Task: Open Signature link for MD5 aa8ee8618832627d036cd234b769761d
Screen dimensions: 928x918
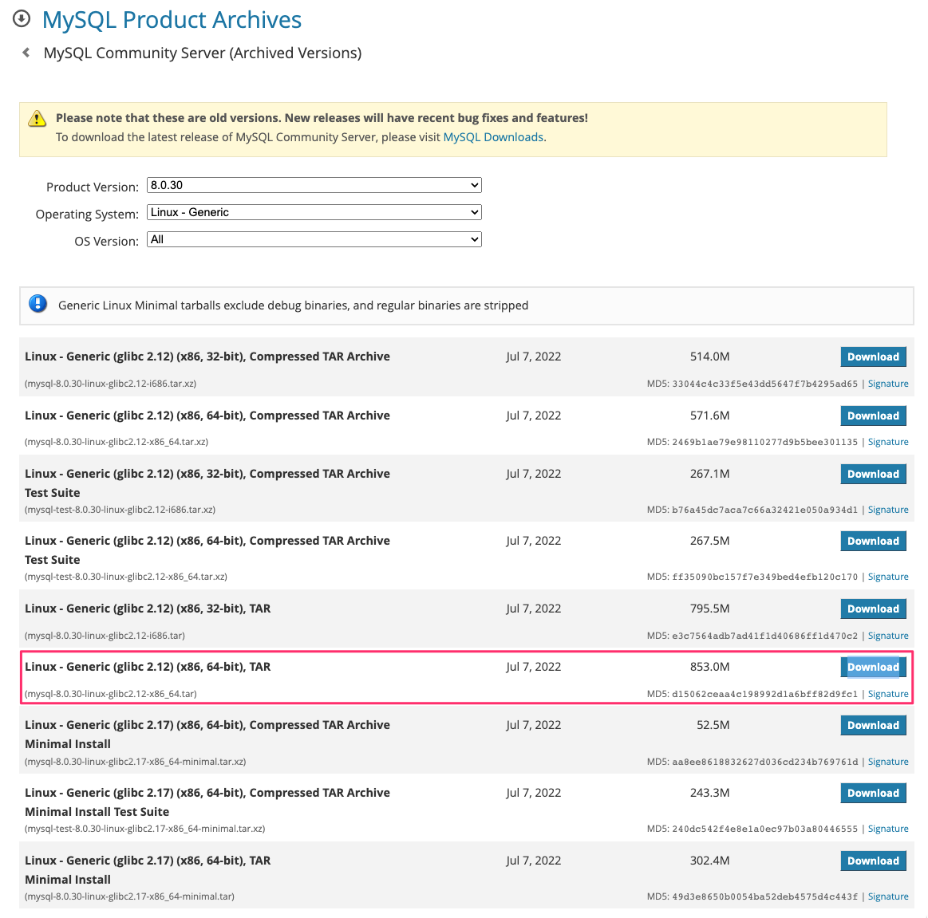Action: click(888, 762)
